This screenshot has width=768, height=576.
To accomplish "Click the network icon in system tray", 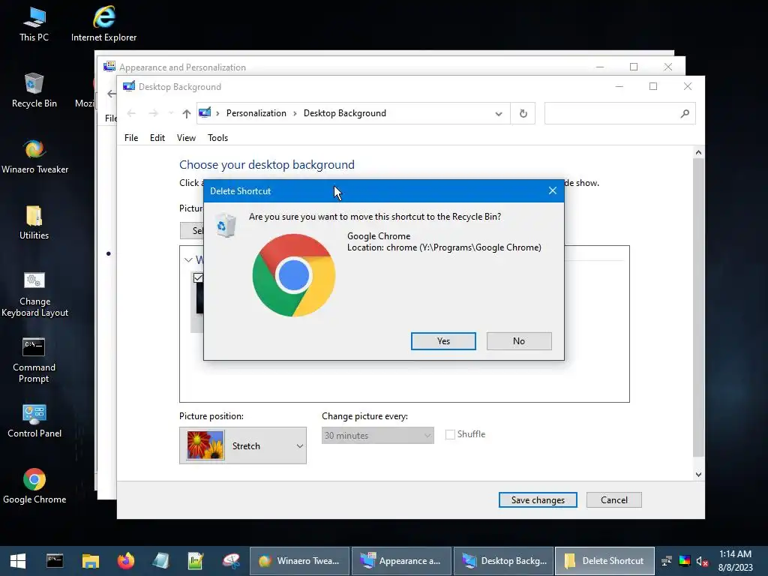I will pyautogui.click(x=666, y=561).
